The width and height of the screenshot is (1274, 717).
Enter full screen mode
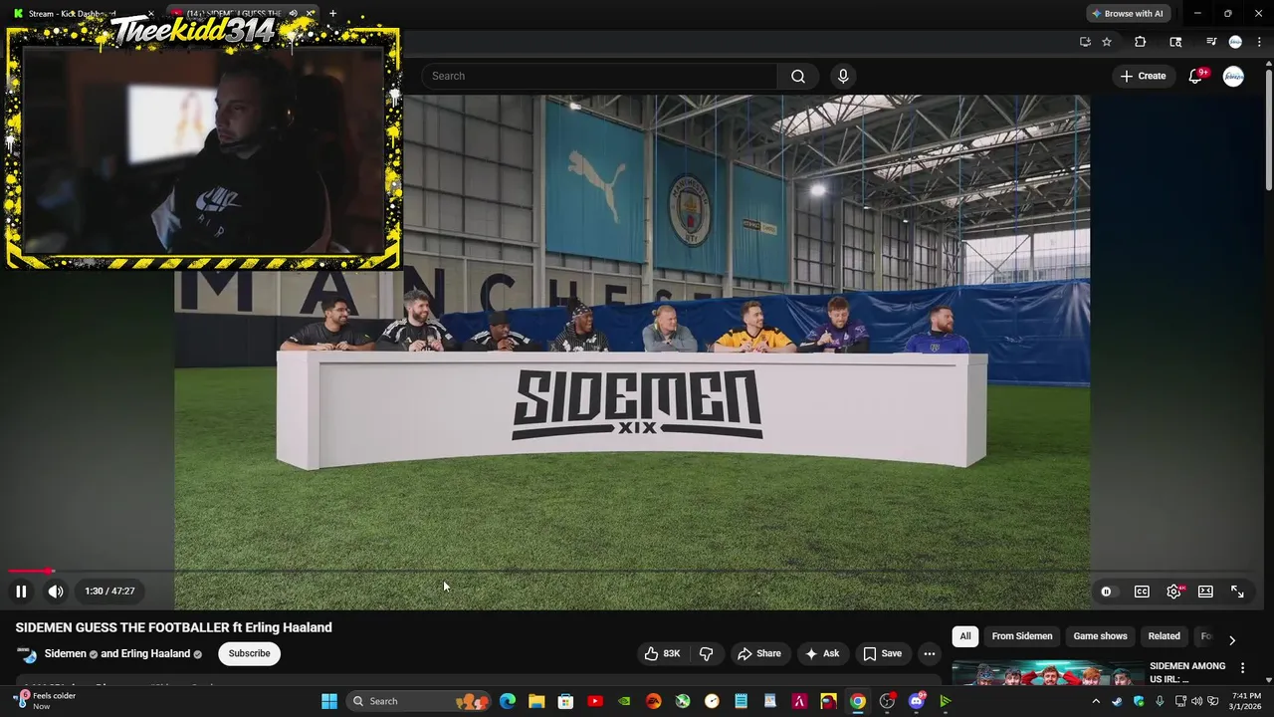click(1237, 592)
